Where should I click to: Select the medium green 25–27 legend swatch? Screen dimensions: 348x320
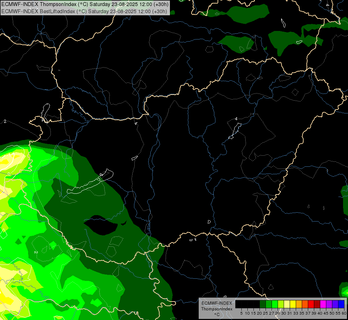[269, 304]
